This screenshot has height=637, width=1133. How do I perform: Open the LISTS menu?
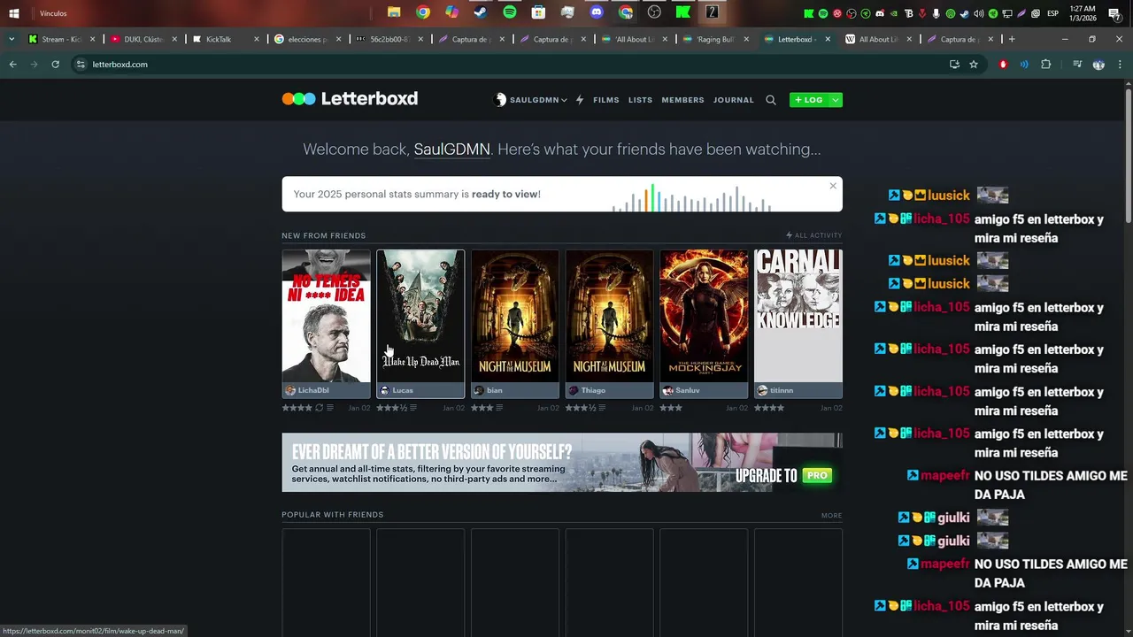point(640,100)
